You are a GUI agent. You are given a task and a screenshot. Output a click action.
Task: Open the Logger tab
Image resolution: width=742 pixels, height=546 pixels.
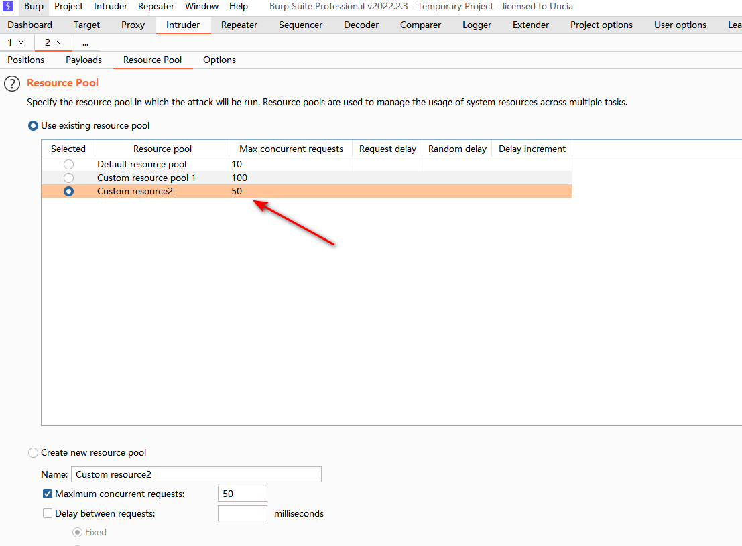click(x=477, y=25)
